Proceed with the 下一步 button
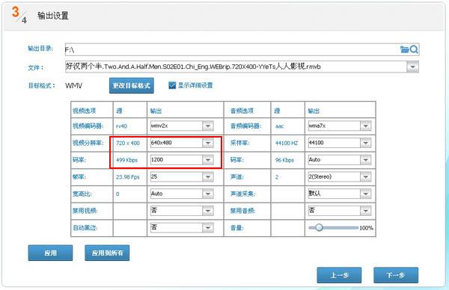 pos(396,275)
